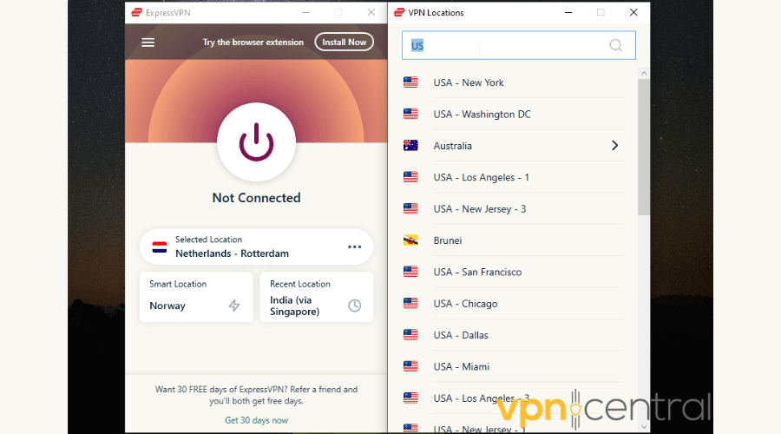
Task: Click the Netherlands flag icon
Action: (160, 247)
